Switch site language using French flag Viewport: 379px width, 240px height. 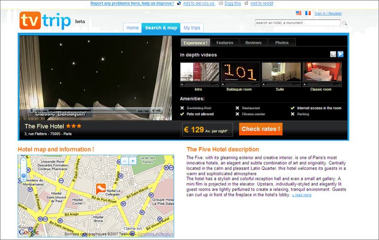coord(308,13)
